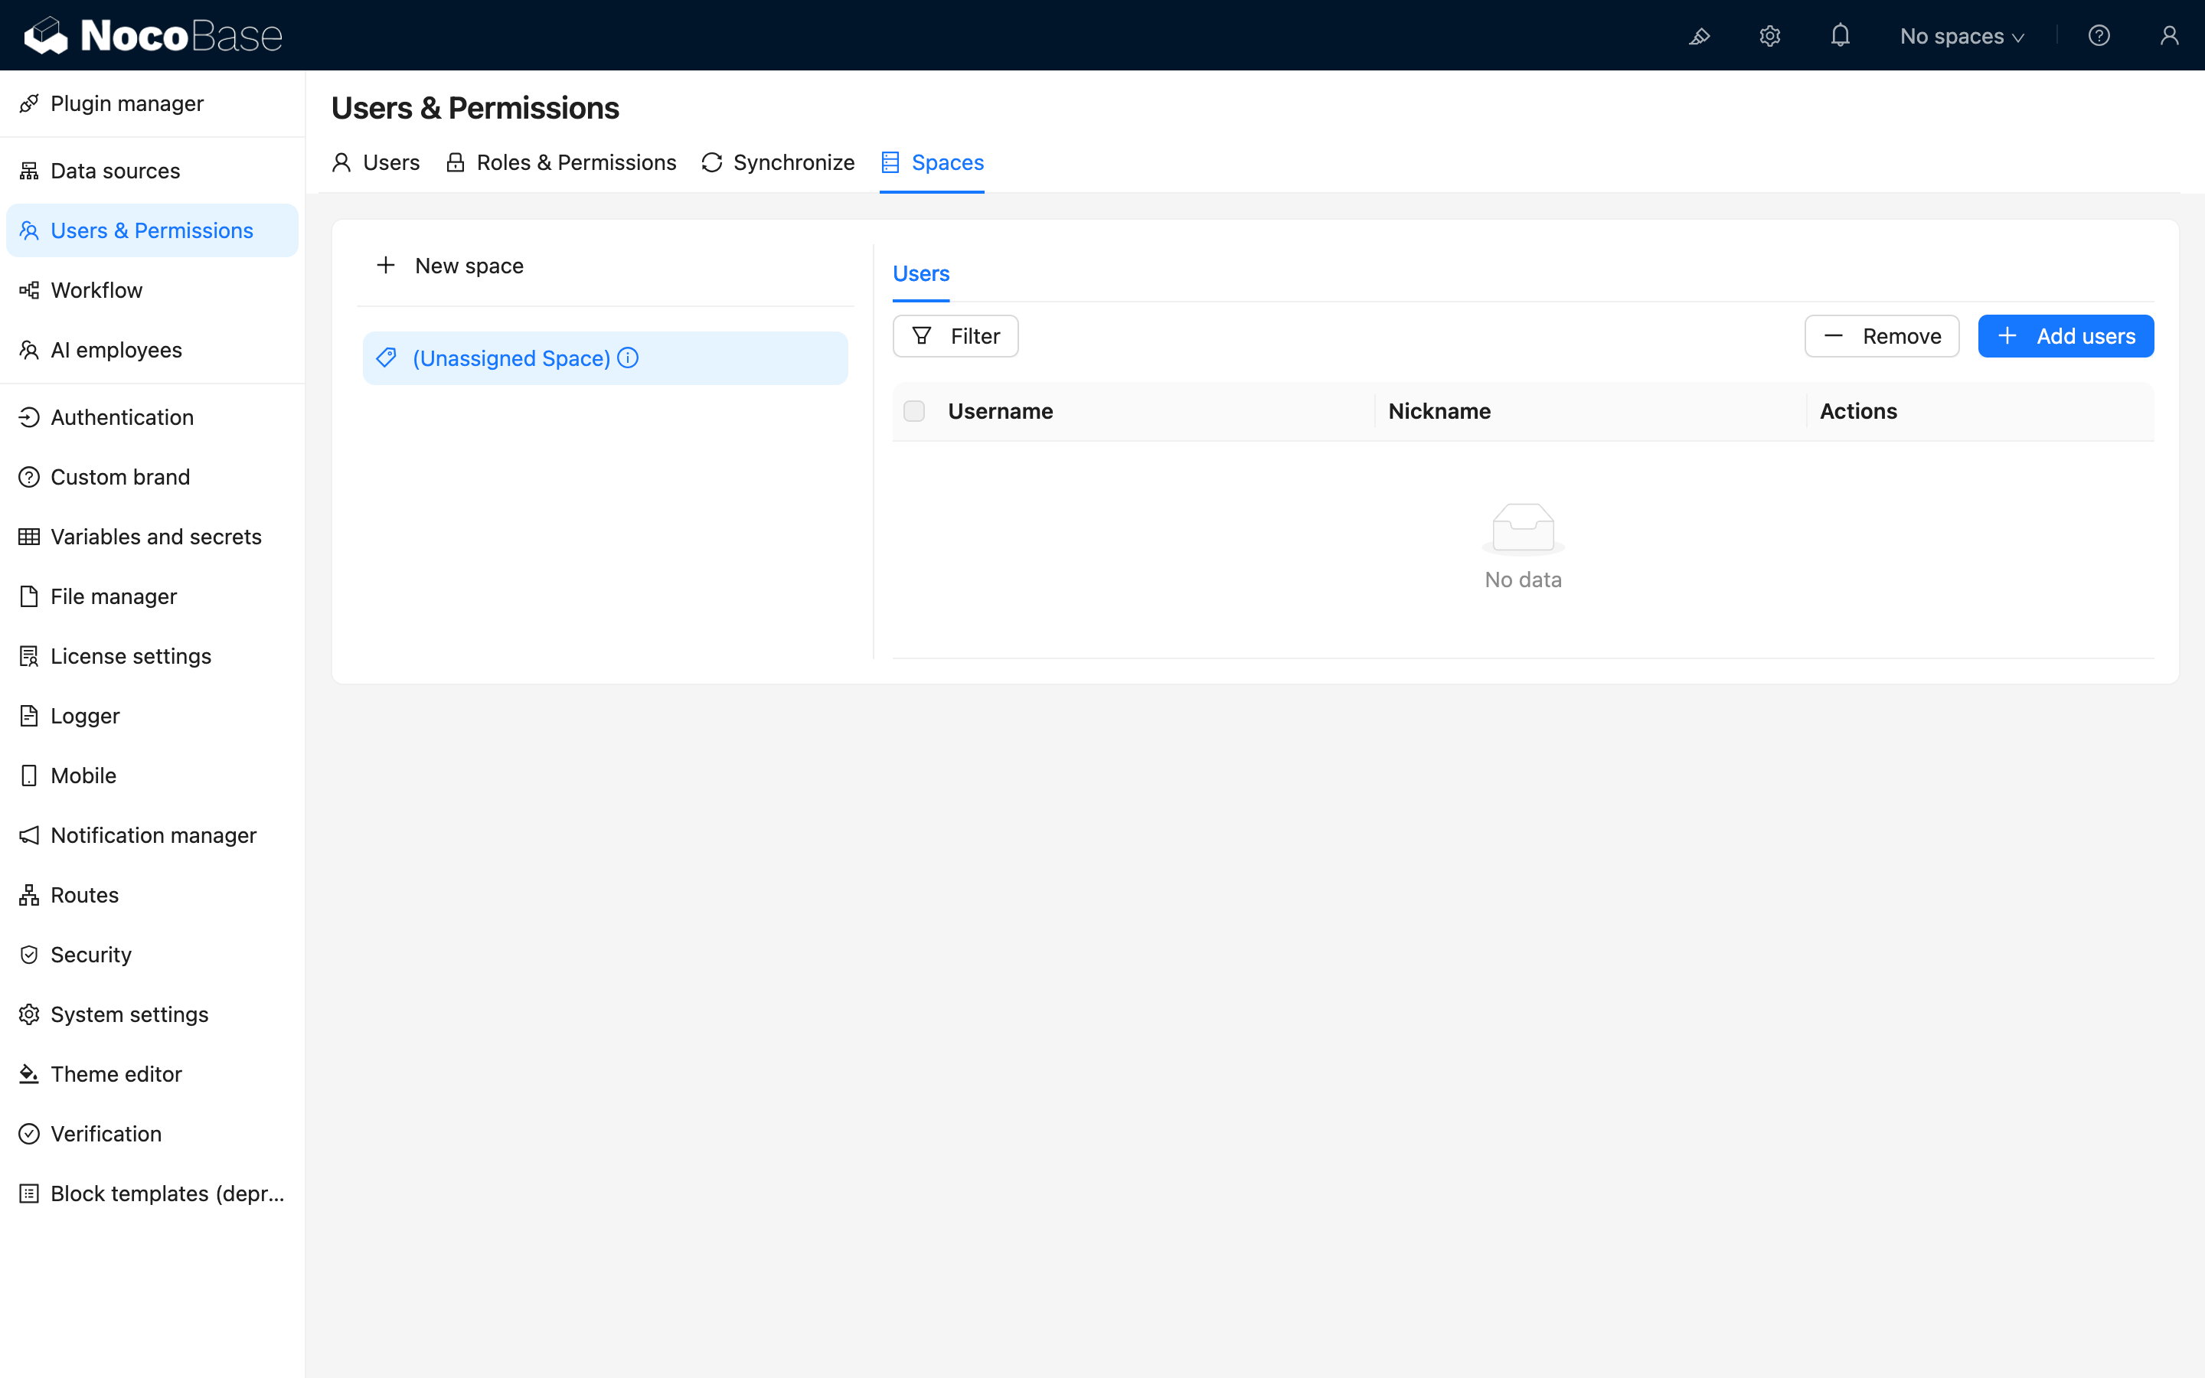Click the UI editor highlighter icon
Viewport: 2205px width, 1378px height.
tap(1700, 35)
